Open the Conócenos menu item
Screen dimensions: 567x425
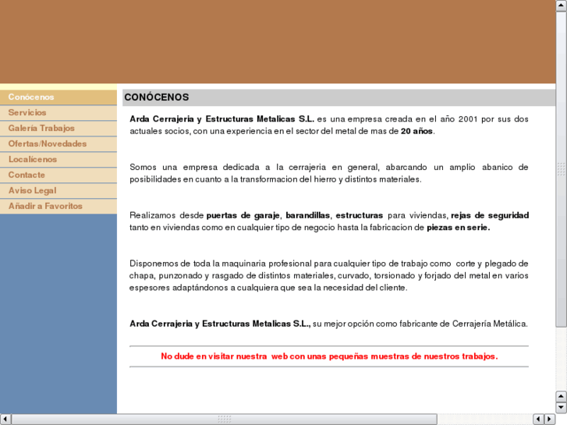click(x=58, y=97)
